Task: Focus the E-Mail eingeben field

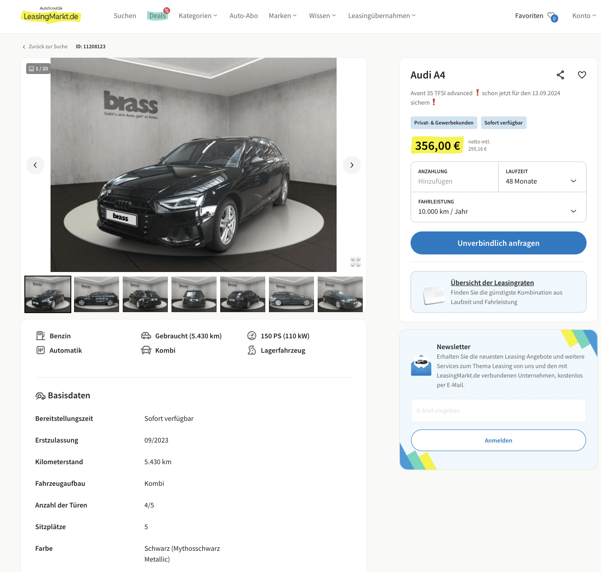Action: [x=499, y=411]
